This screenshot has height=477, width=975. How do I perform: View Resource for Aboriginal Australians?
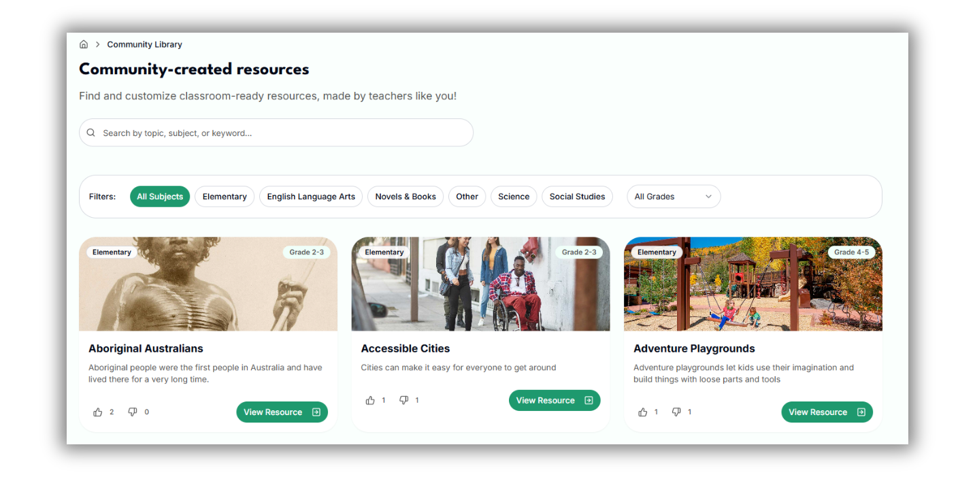pyautogui.click(x=282, y=412)
